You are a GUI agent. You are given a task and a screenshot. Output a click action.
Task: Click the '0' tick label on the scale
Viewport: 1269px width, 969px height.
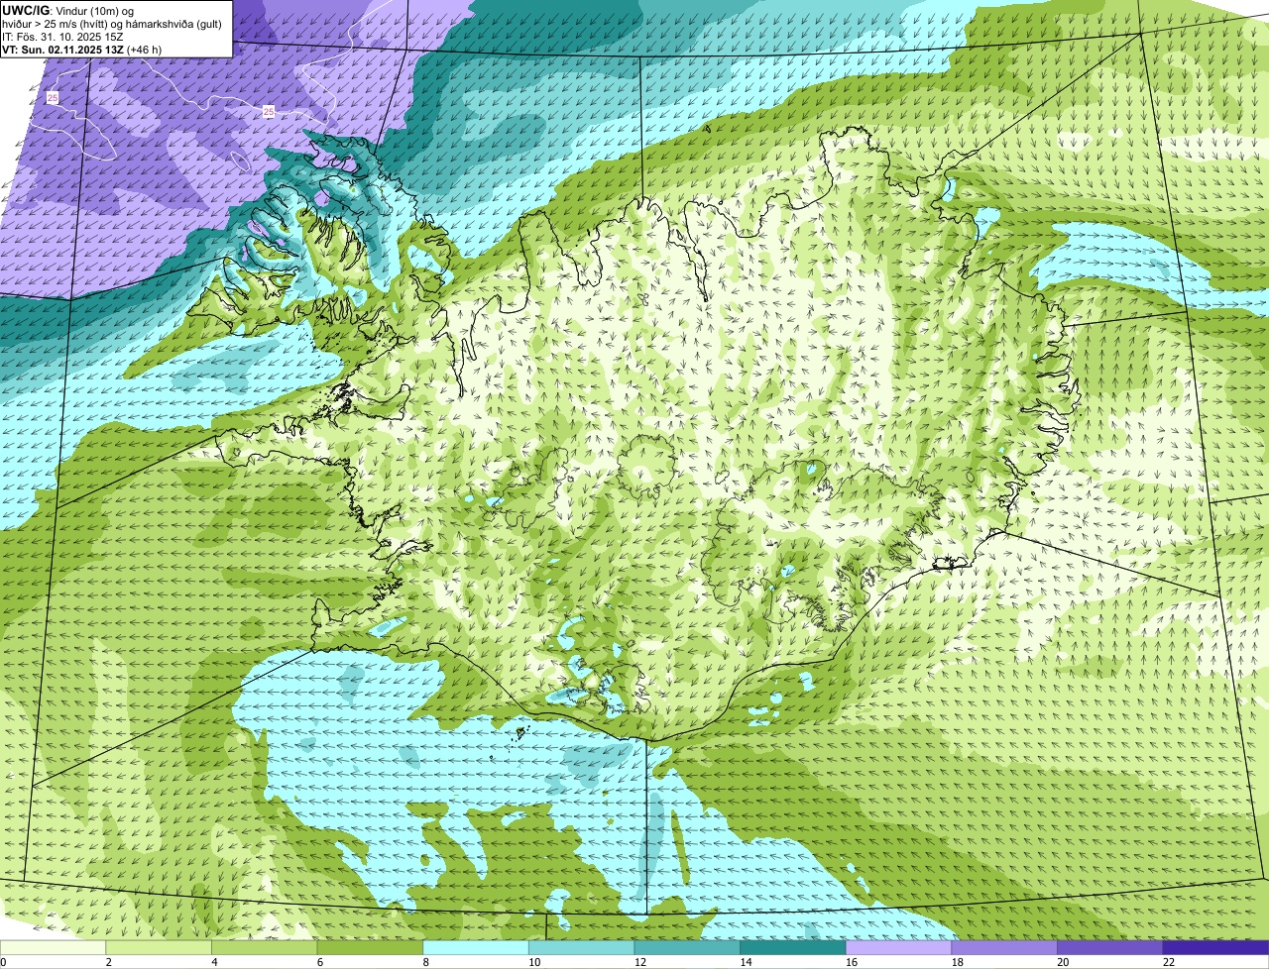[4, 962]
